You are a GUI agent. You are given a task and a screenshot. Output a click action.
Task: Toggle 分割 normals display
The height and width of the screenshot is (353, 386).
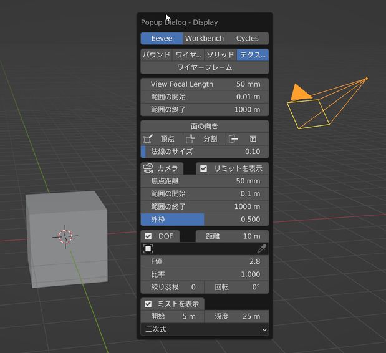[205, 139]
